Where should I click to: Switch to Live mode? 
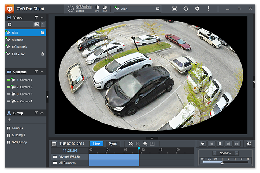(x=96, y=144)
